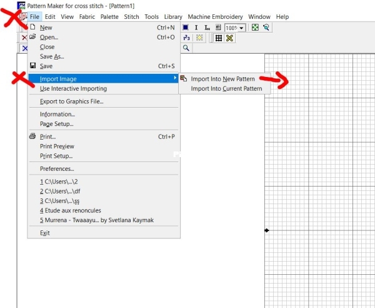Open Page Setup... entry

[104, 124]
